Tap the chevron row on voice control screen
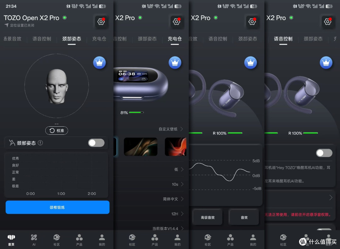Screen dimensions: 340x249 (x=299, y=197)
